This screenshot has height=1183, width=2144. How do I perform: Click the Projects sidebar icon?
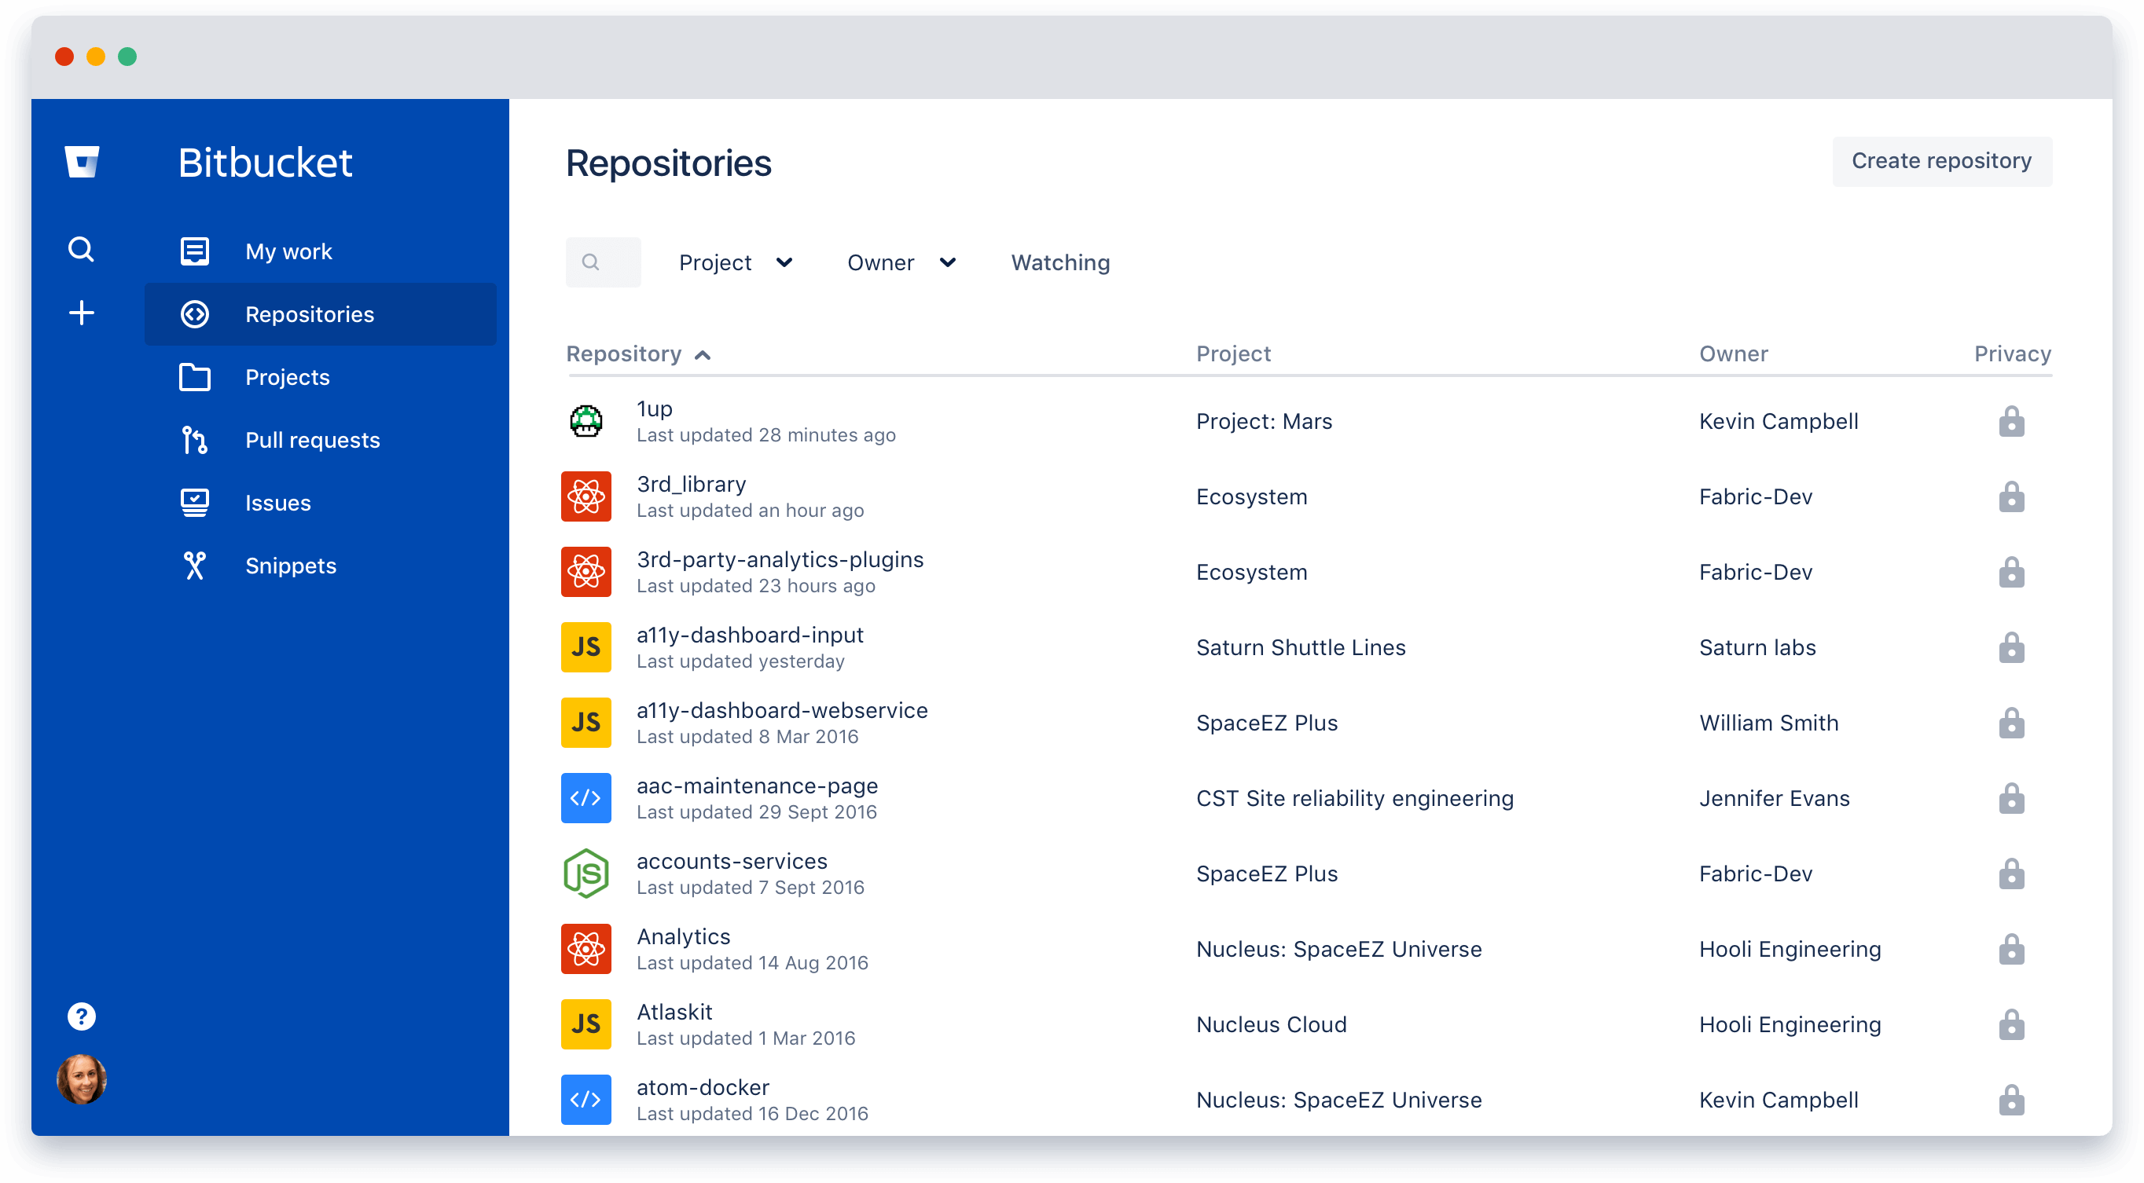point(194,377)
